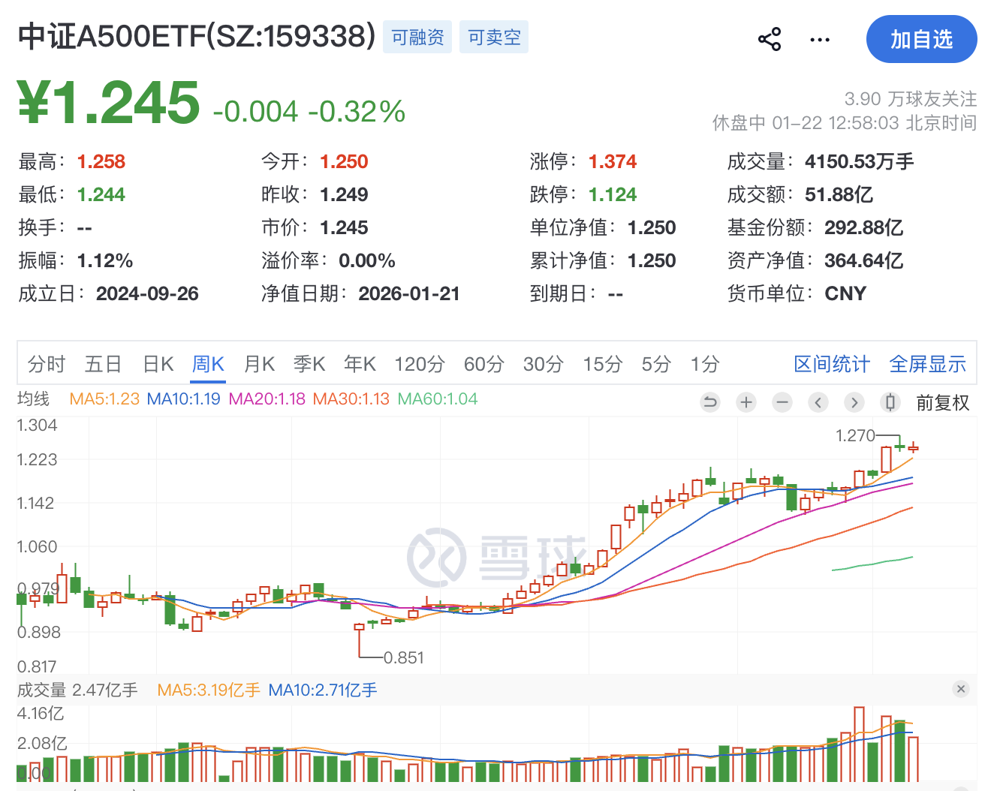Click the 可融资 tag
This screenshot has height=791, width=994.
coord(417,38)
